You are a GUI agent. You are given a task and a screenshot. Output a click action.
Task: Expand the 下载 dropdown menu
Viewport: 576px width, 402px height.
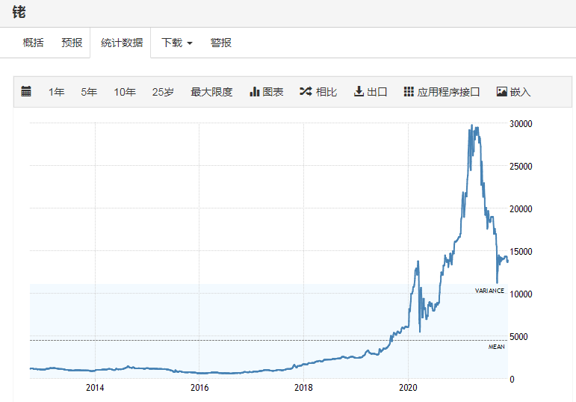coord(177,43)
